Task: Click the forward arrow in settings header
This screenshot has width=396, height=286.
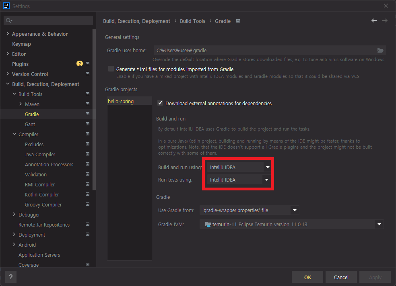Action: [385, 20]
